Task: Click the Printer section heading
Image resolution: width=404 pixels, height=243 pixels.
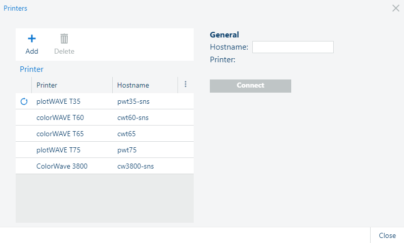Action: click(x=32, y=69)
